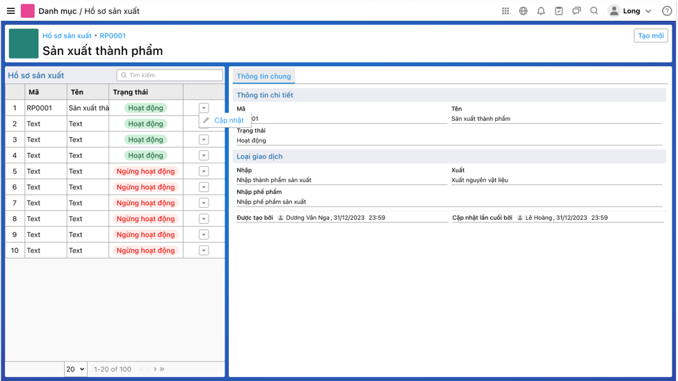Screen dimensions: 678x381
Task: Open the notifications bell
Action: [x=541, y=11]
